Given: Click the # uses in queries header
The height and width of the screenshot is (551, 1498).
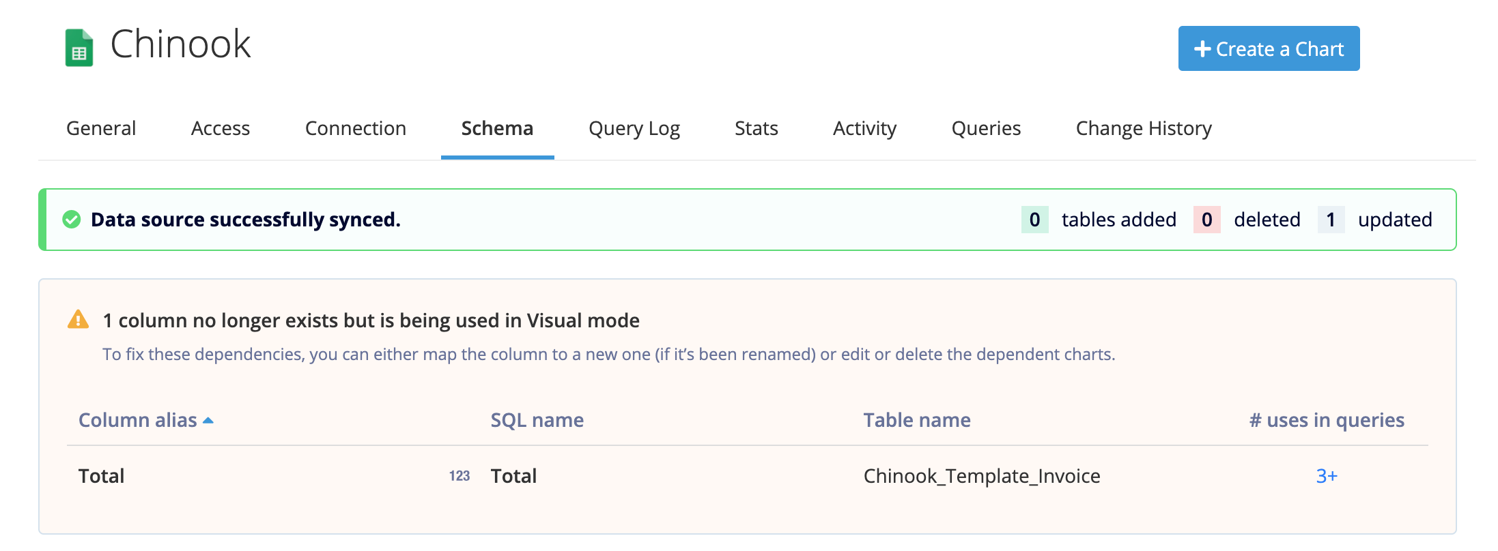Looking at the screenshot, I should pos(1327,420).
